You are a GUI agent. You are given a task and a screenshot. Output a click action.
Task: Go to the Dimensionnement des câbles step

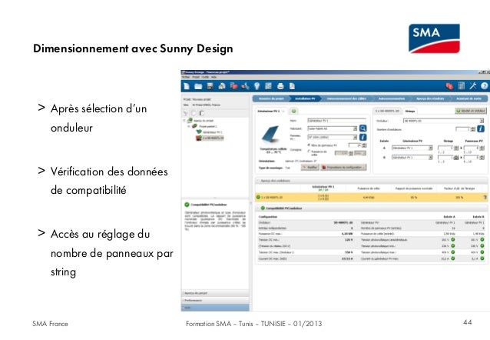pos(346,98)
